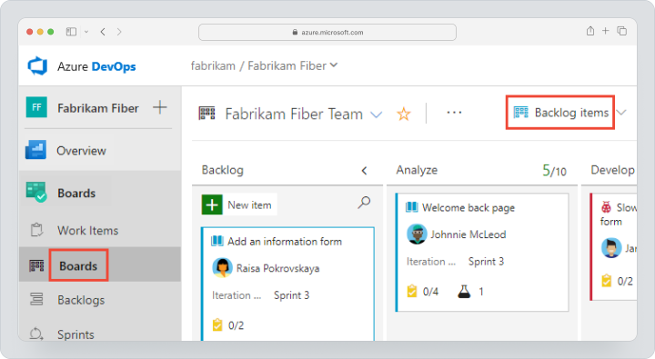Favorite the Fabrikam Fiber Team board with star

(x=404, y=114)
